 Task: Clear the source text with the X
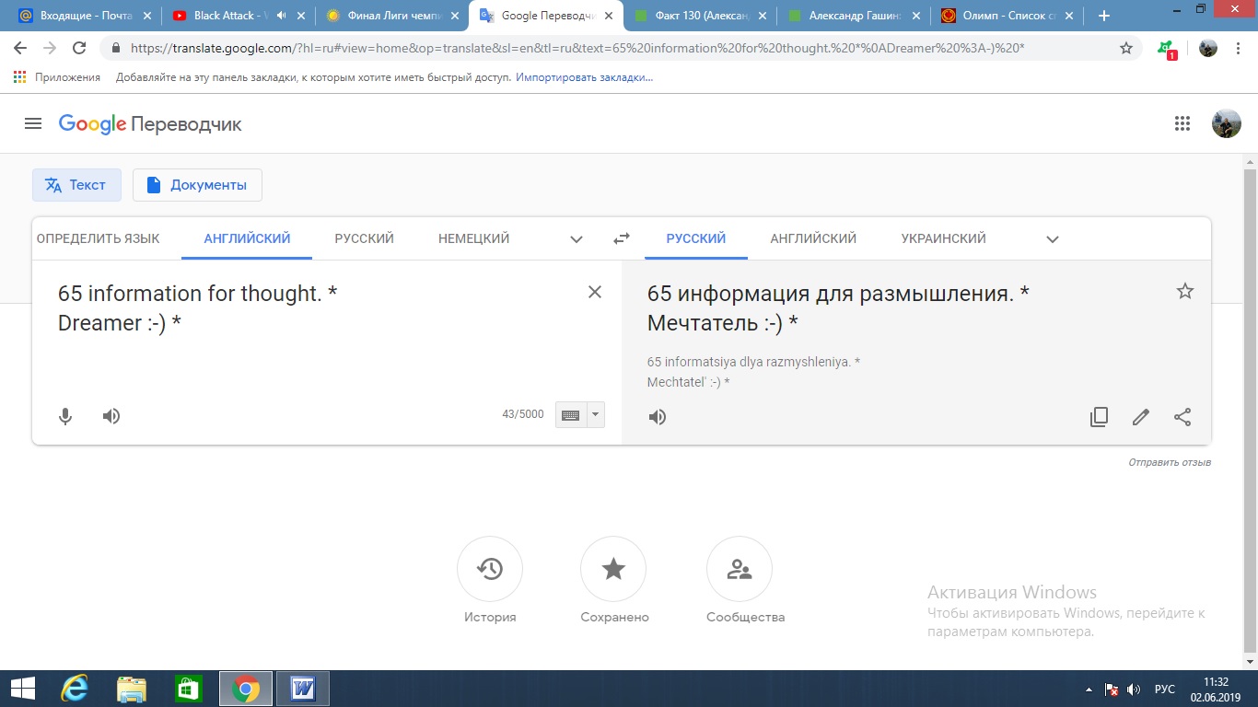point(595,292)
